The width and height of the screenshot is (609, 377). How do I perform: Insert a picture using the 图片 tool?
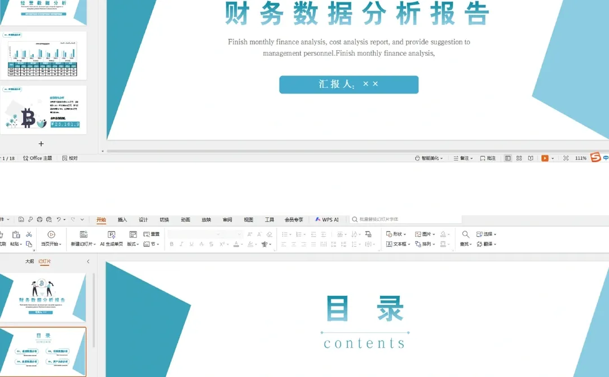pos(424,233)
